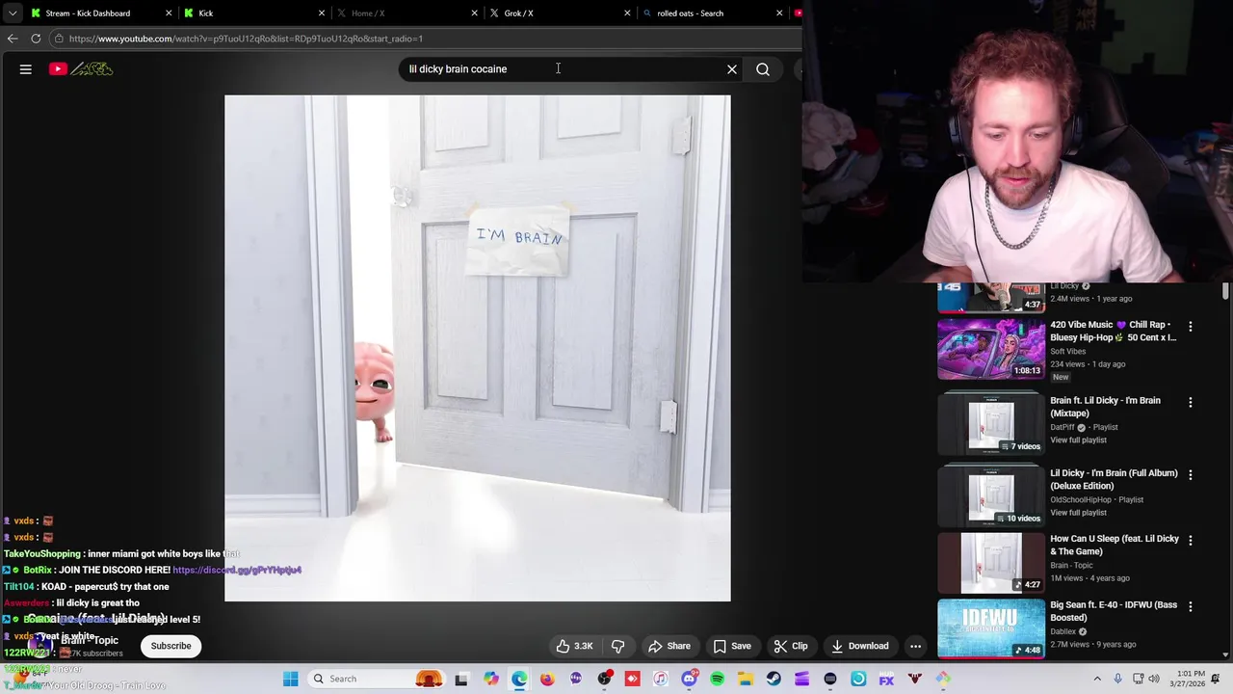The image size is (1233, 694).
Task: Dislike the video with thumbs-down
Action: (618, 646)
